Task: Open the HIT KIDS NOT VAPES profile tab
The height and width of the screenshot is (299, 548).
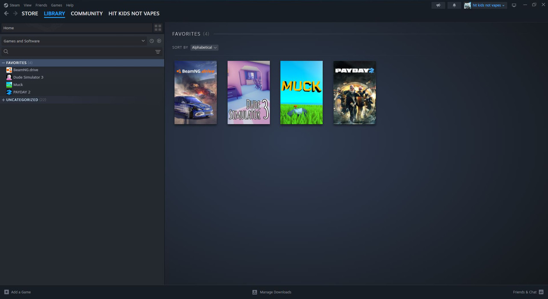Action: click(x=134, y=14)
